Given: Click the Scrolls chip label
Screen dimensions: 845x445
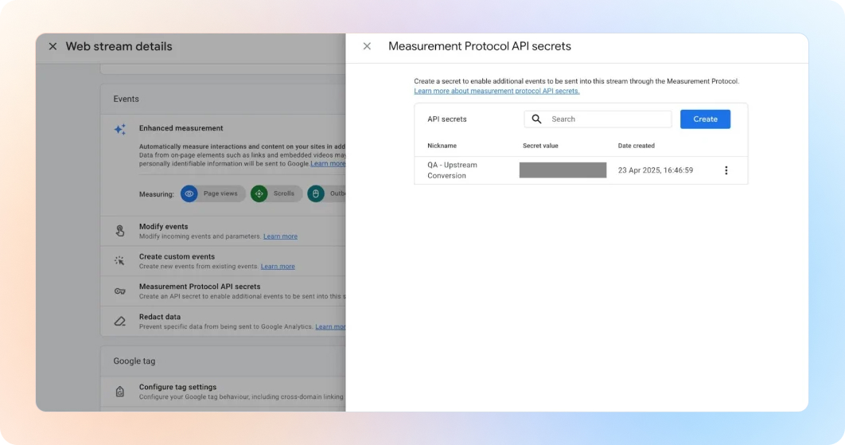Looking at the screenshot, I should (x=284, y=193).
